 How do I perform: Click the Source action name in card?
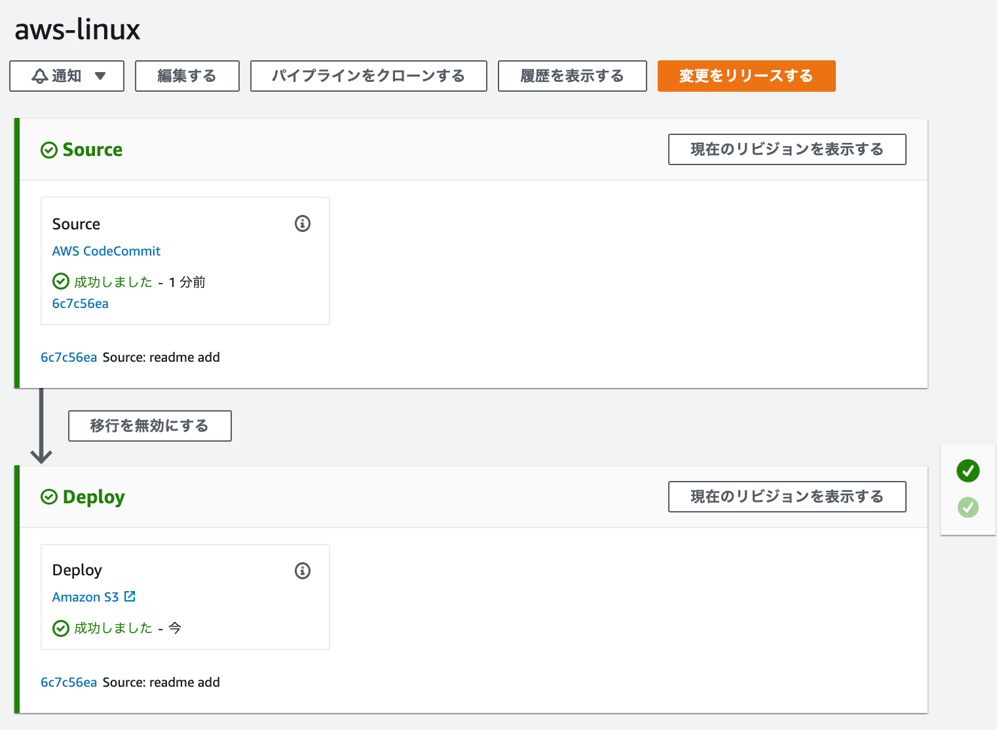click(76, 224)
